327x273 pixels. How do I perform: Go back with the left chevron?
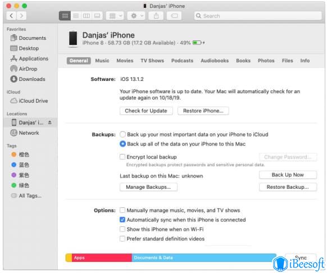11,16
